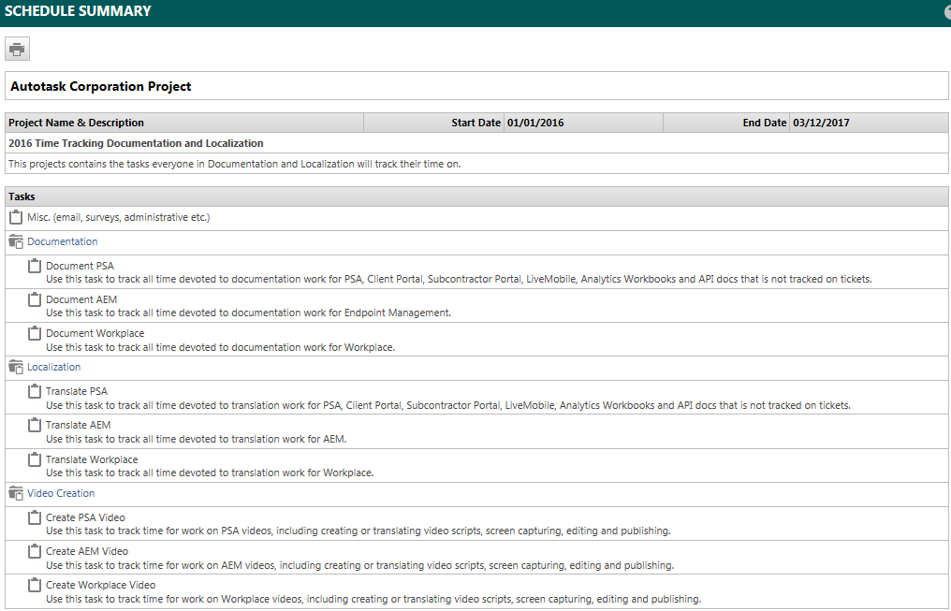The height and width of the screenshot is (611, 951).
Task: Click the project description starting 'This projects contains'
Action: click(x=235, y=164)
